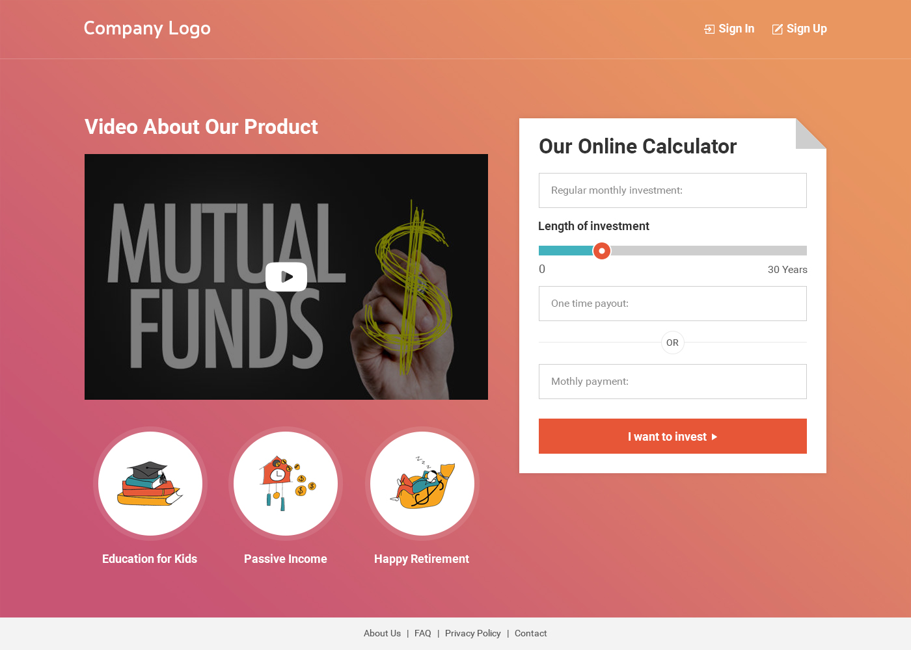Click the OR divider circle in the calculator

click(672, 343)
